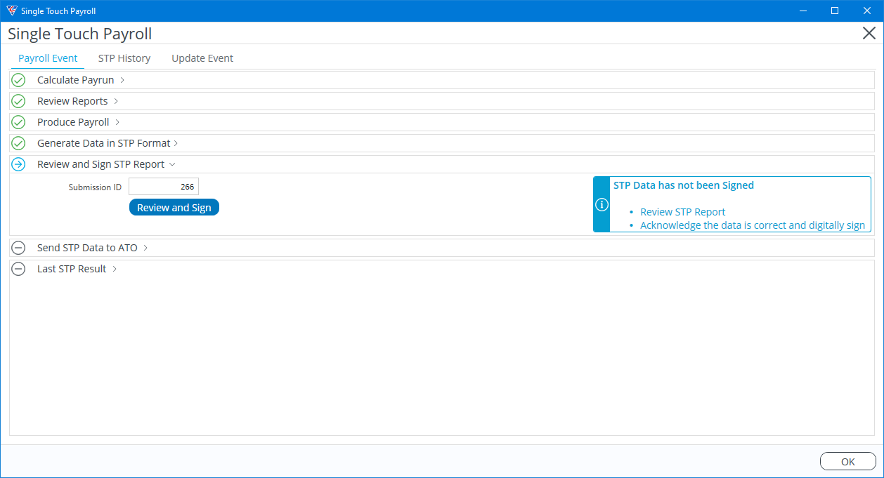Expand the Review Reports chevron
Image resolution: width=884 pixels, height=478 pixels.
[x=116, y=101]
